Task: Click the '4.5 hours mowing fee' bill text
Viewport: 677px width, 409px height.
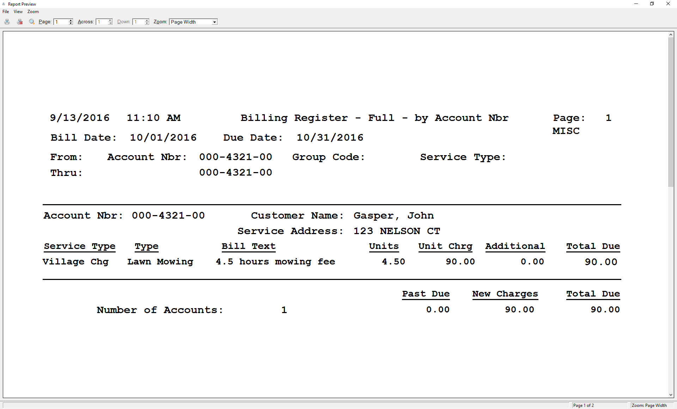Action: (x=275, y=262)
